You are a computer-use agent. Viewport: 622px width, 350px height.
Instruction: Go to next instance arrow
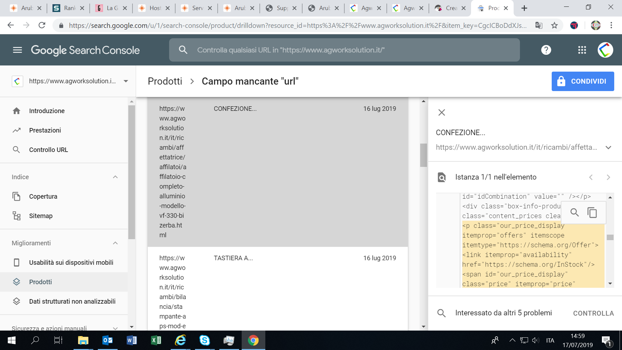point(608,177)
